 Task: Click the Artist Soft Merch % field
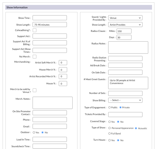pos(63,63)
